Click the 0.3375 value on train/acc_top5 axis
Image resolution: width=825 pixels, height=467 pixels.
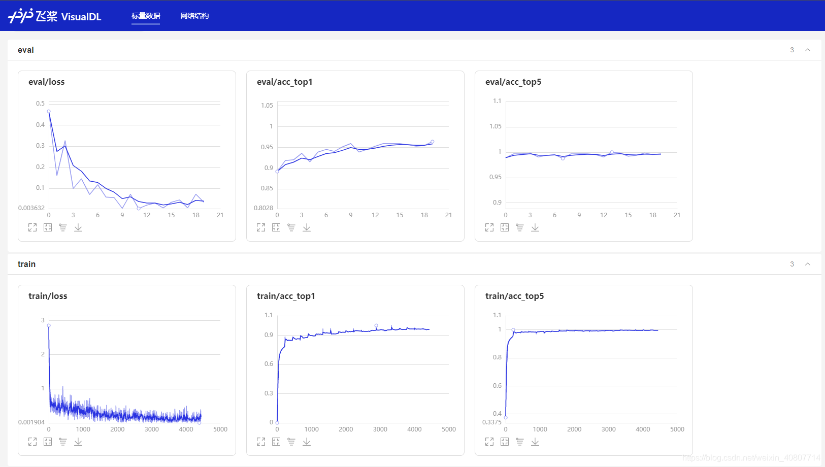492,422
